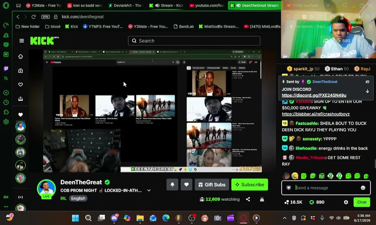The height and width of the screenshot is (225, 376).
Task: Open Twitch in the Opera sidebar
Action: [6, 69]
